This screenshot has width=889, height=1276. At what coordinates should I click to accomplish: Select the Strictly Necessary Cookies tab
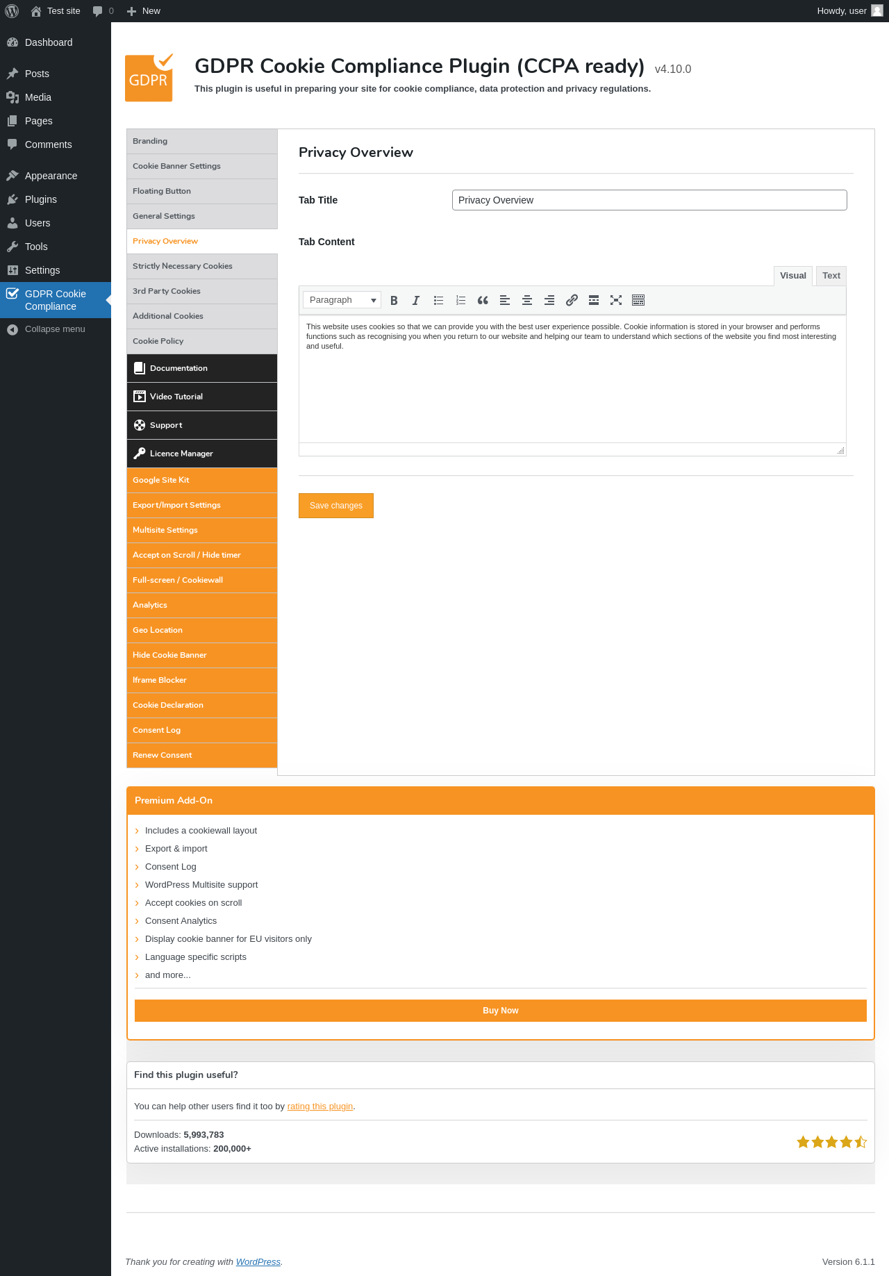pyautogui.click(x=202, y=266)
